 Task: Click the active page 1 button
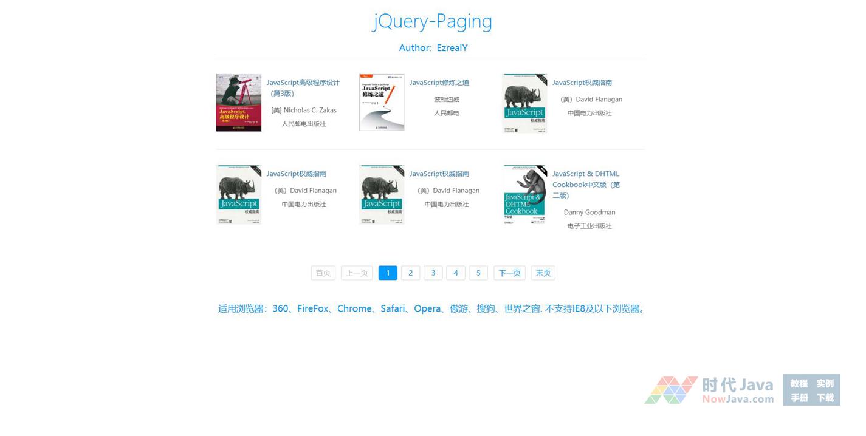[388, 273]
